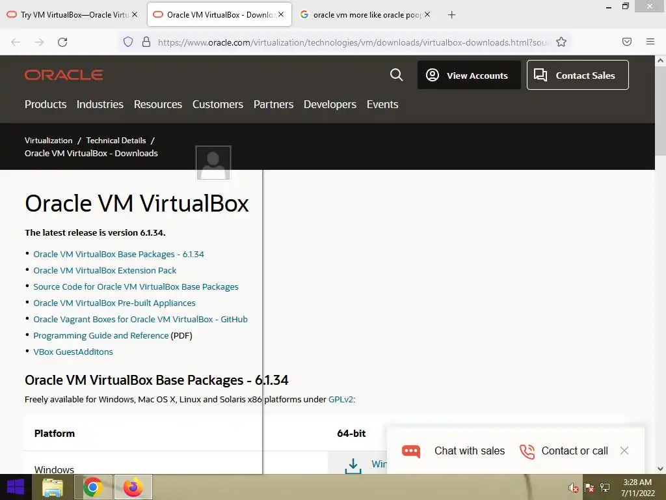Click the taskbar clock showing 3:28 AM
Screen dimensions: 666x500
tap(637, 488)
